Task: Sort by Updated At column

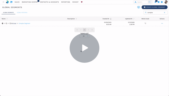Action: coord(130,19)
